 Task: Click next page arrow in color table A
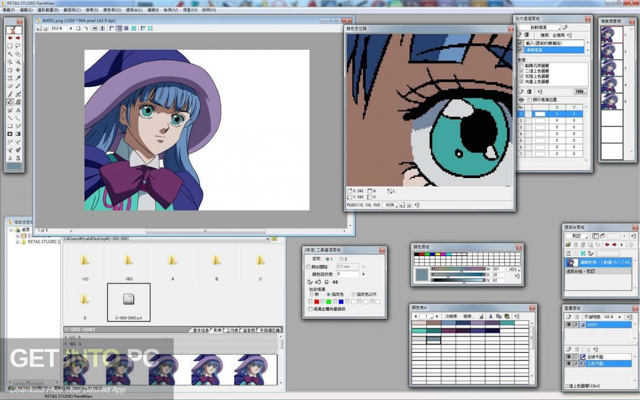437,316
